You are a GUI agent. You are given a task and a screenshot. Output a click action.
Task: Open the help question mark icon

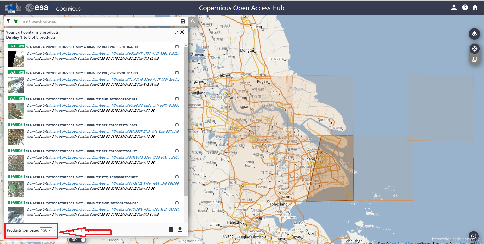click(x=465, y=7)
